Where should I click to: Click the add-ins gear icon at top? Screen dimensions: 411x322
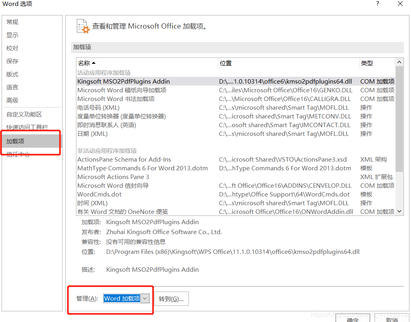coord(82,26)
